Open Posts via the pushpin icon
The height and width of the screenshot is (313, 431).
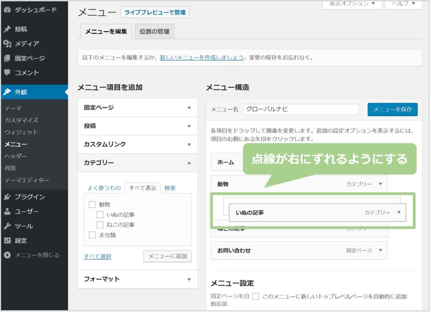[x=7, y=29]
